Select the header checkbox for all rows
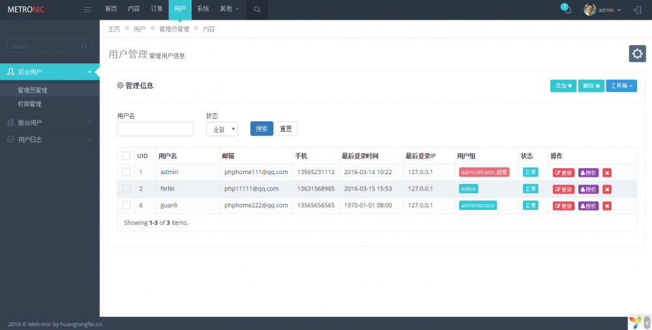The image size is (652, 330). tap(126, 156)
